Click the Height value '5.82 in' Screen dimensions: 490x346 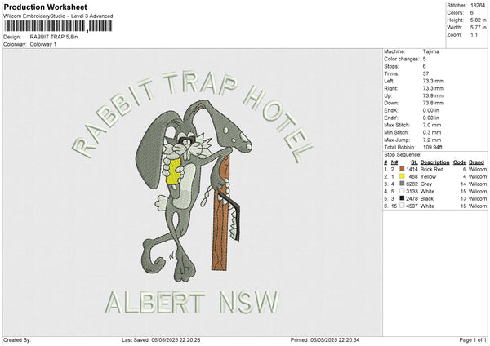[478, 20]
